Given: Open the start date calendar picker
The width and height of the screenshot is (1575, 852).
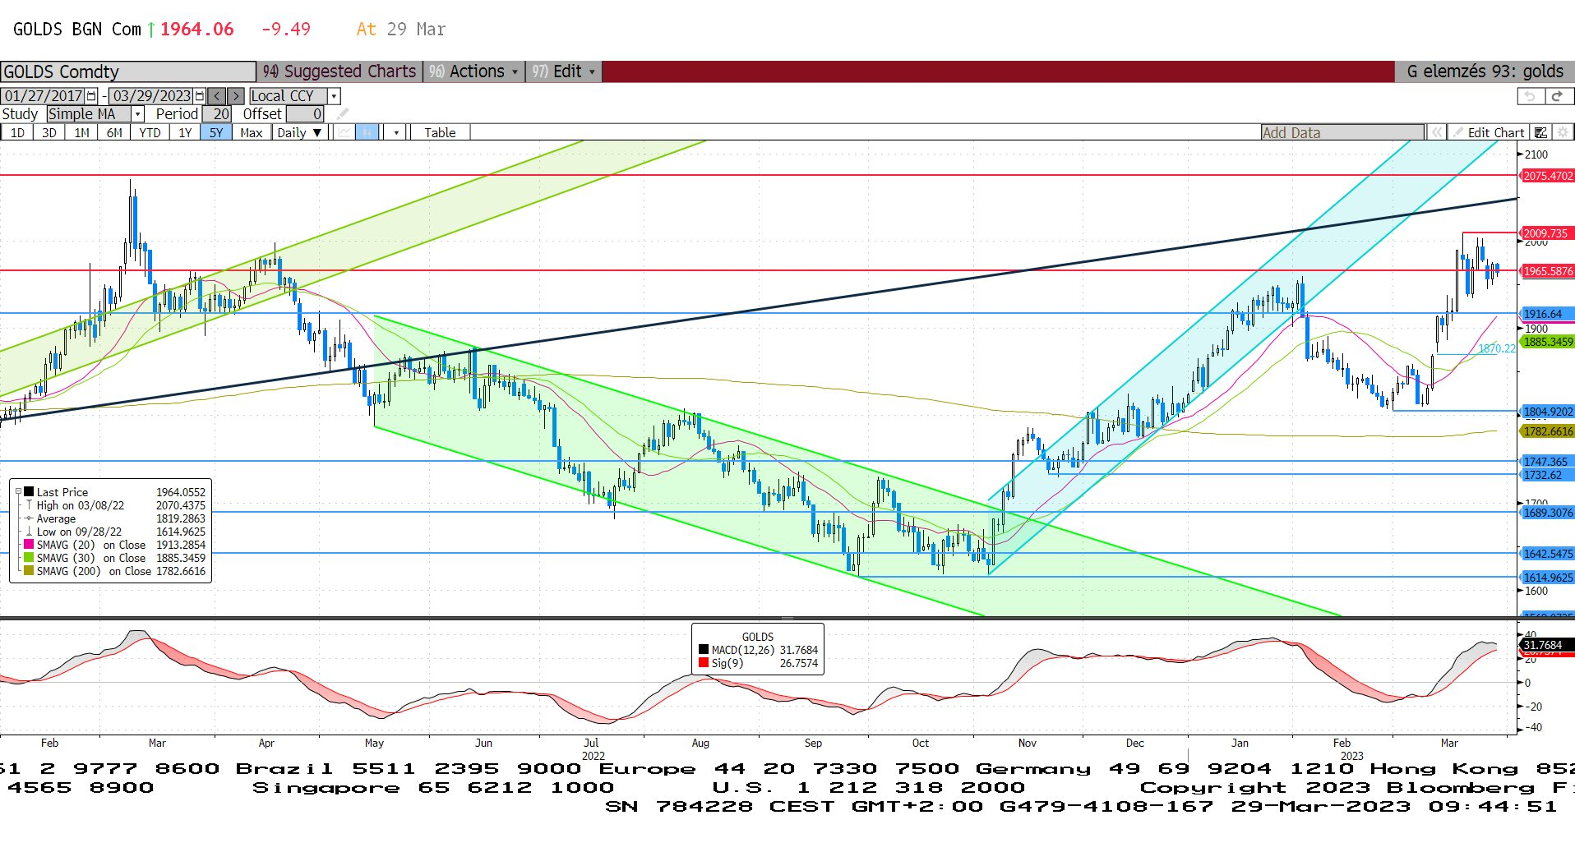Looking at the screenshot, I should tap(91, 96).
